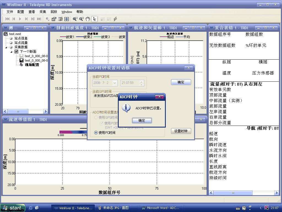The width and height of the screenshot is (282, 212).
Task: Activate the Pan hand tool
Action: click(88, 19)
